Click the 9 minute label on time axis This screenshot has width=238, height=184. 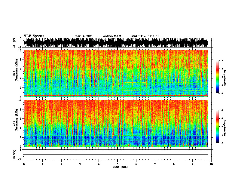tap(192, 164)
